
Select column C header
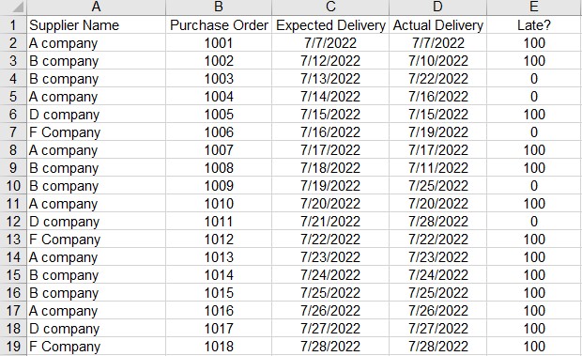[330, 8]
